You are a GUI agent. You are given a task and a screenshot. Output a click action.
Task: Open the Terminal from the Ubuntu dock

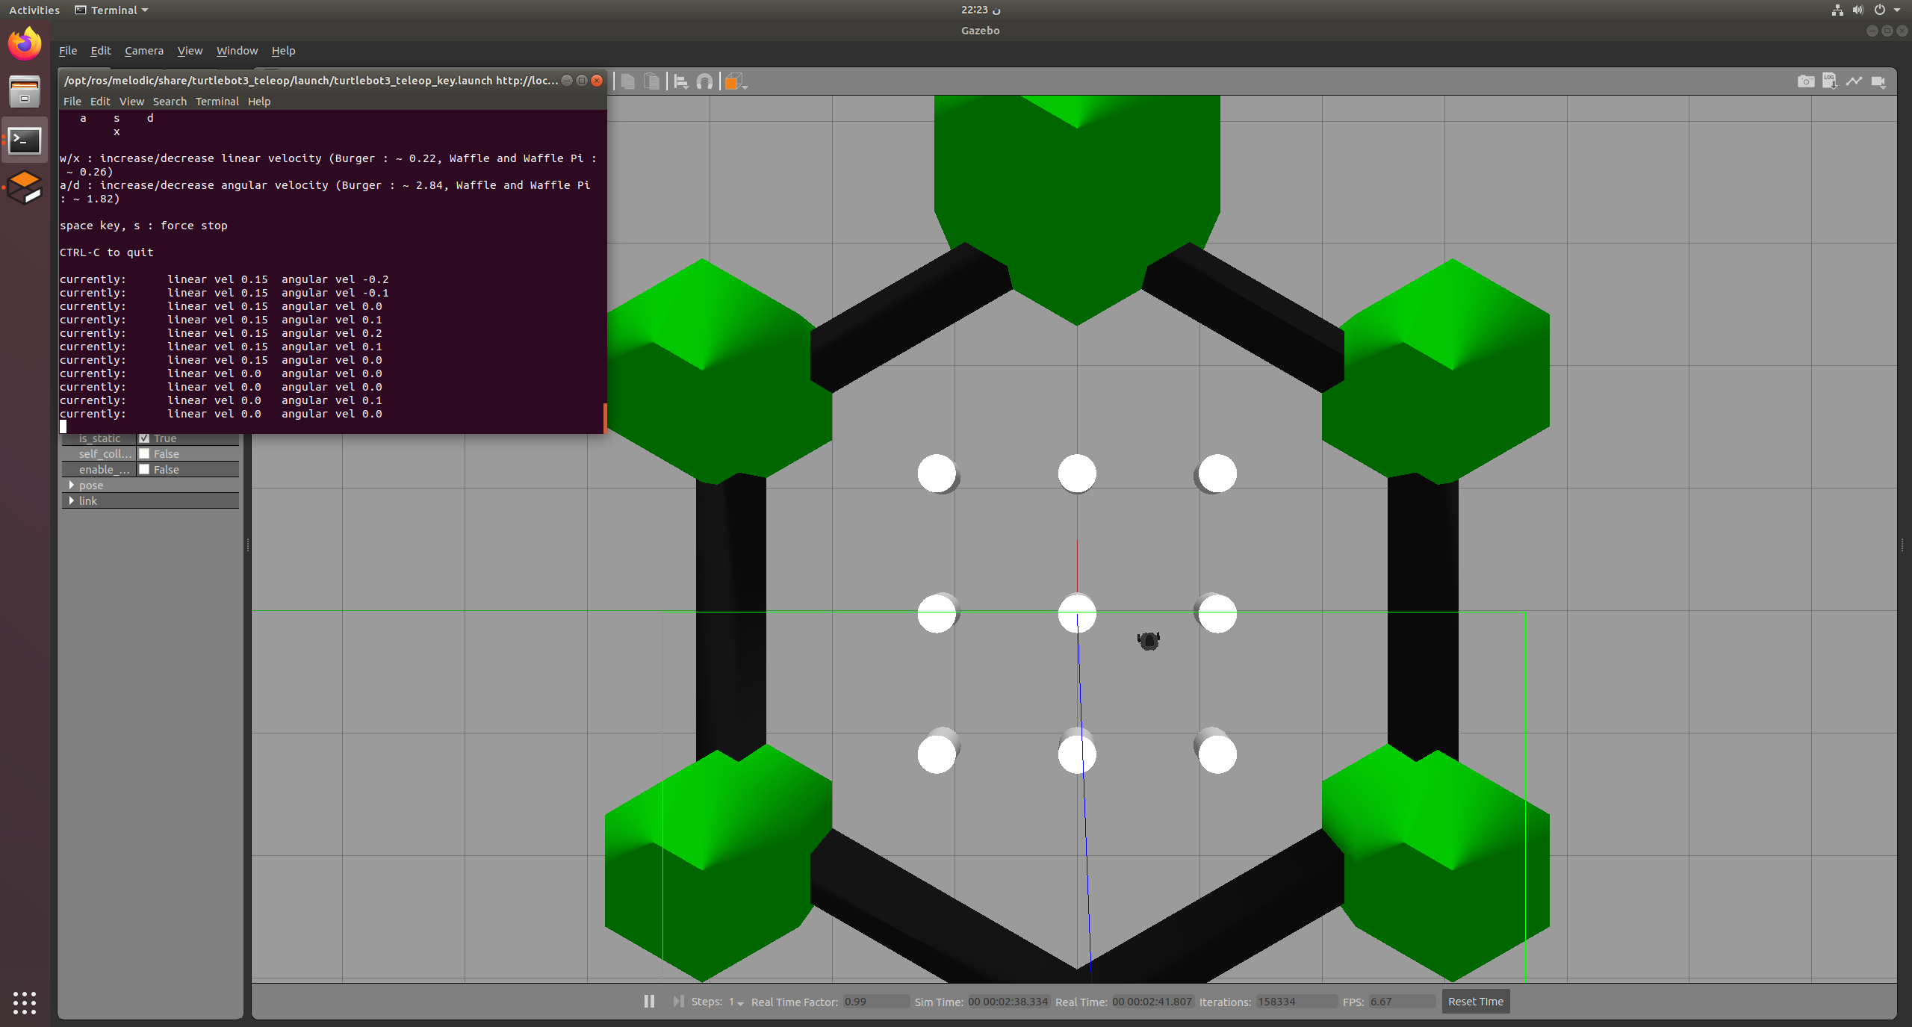point(25,140)
